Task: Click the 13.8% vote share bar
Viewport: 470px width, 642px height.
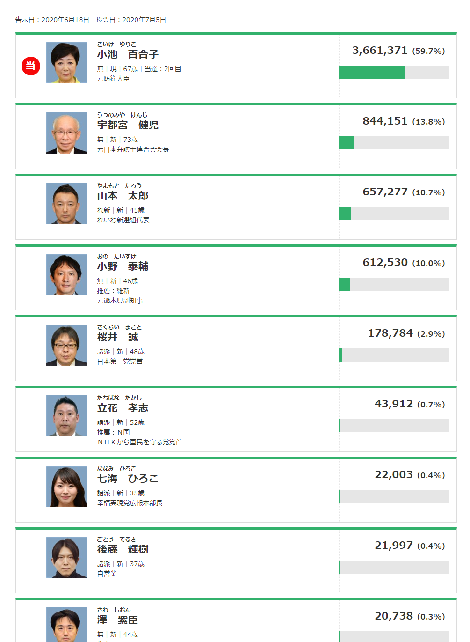Action: [x=394, y=143]
